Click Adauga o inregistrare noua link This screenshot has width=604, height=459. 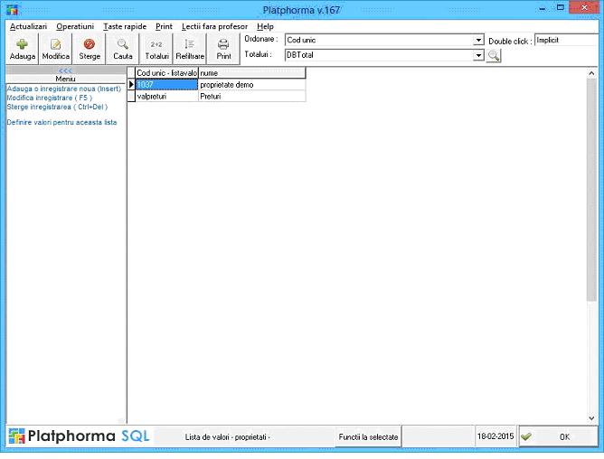pyautogui.click(x=63, y=89)
